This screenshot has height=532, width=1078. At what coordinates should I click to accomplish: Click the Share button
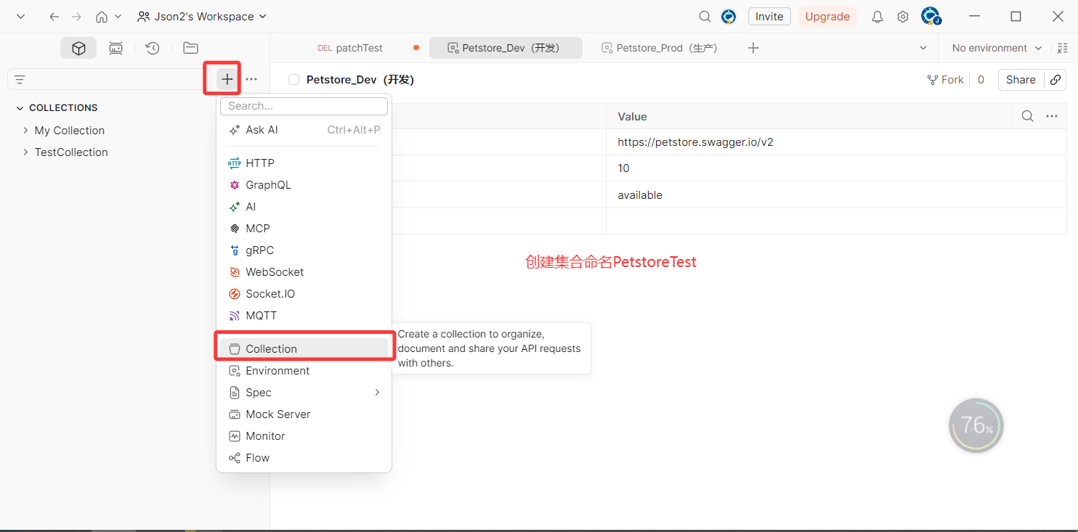click(x=1021, y=80)
